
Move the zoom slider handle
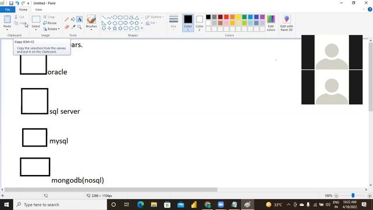353,195
